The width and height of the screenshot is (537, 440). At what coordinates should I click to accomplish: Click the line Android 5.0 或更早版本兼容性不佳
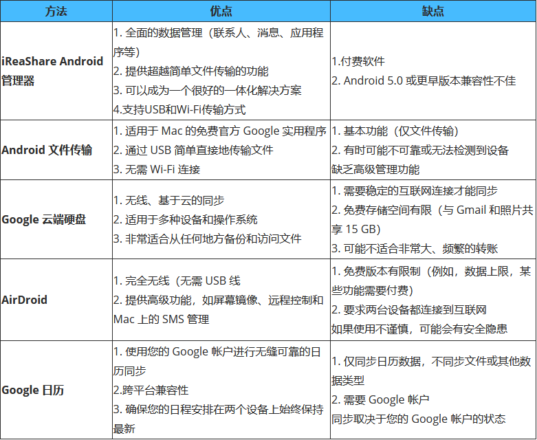click(424, 81)
